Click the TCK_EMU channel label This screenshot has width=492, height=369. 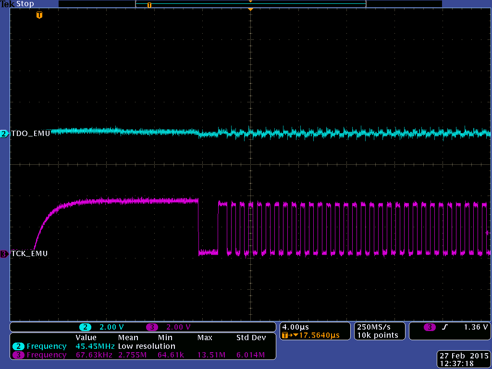(29, 254)
